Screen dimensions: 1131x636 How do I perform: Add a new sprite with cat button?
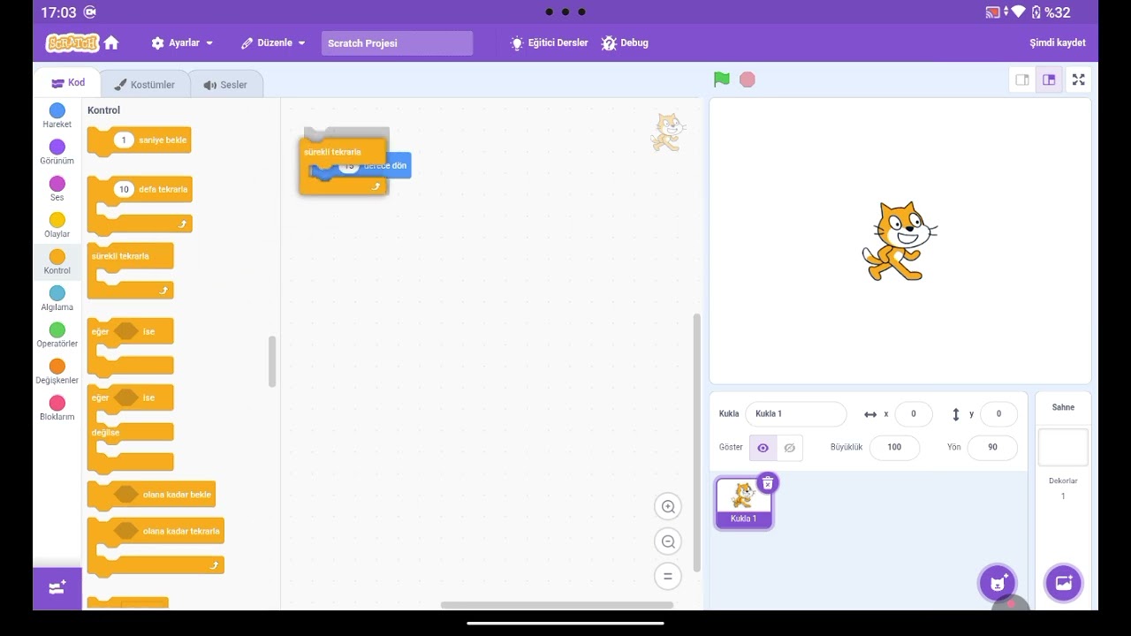pyautogui.click(x=998, y=583)
